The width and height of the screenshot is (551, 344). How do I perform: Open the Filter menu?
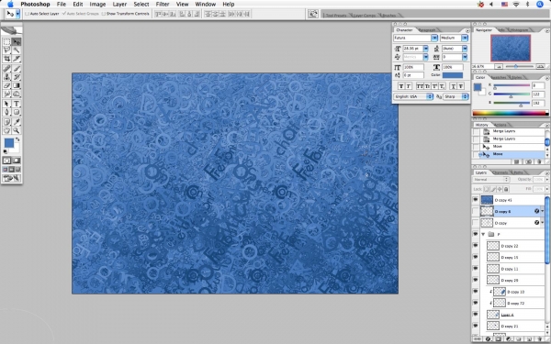pos(163,5)
